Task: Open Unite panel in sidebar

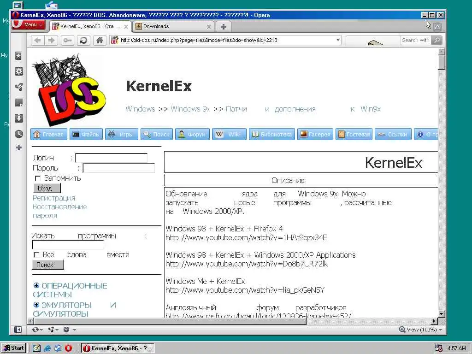Action: pos(18,87)
